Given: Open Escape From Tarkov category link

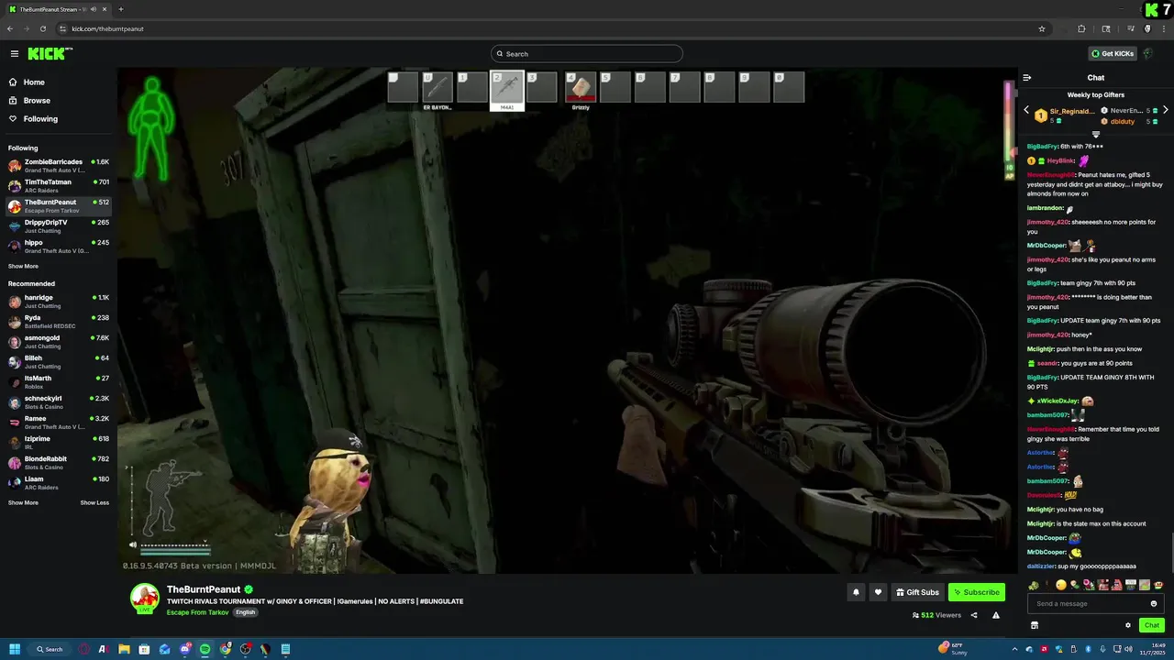Looking at the screenshot, I should point(197,612).
